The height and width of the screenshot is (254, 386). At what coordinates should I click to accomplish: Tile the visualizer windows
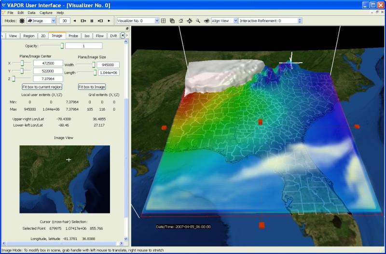point(164,21)
